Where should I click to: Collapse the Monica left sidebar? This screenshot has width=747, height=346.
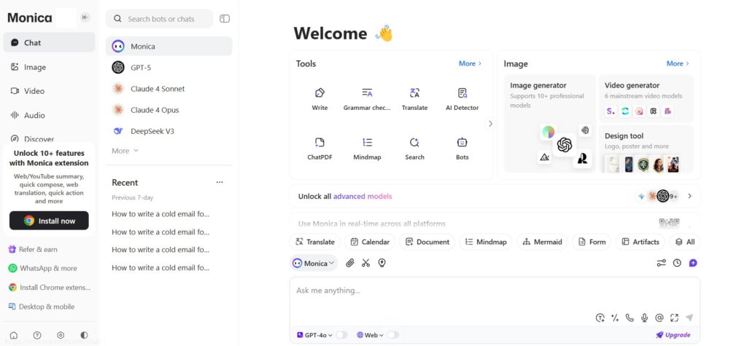pyautogui.click(x=85, y=17)
